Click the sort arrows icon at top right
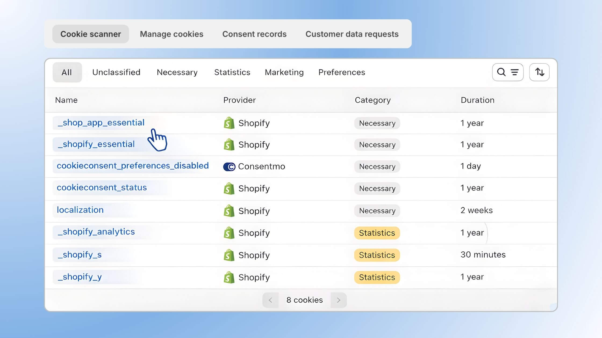 539,72
